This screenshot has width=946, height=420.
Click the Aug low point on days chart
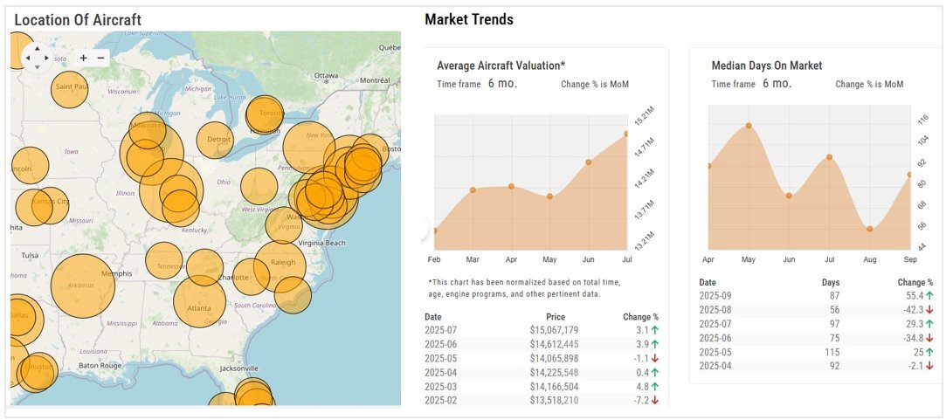tap(870, 229)
